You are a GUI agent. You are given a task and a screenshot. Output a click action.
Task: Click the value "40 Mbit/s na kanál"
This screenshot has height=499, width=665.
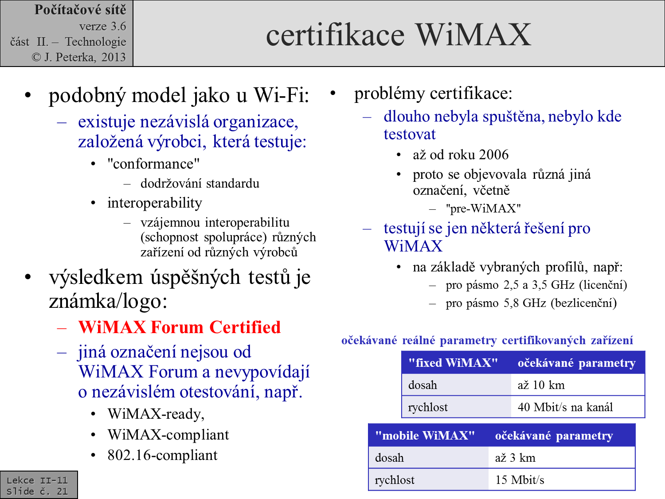(565, 407)
